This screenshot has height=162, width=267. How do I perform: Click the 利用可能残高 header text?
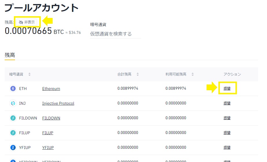click(176, 74)
